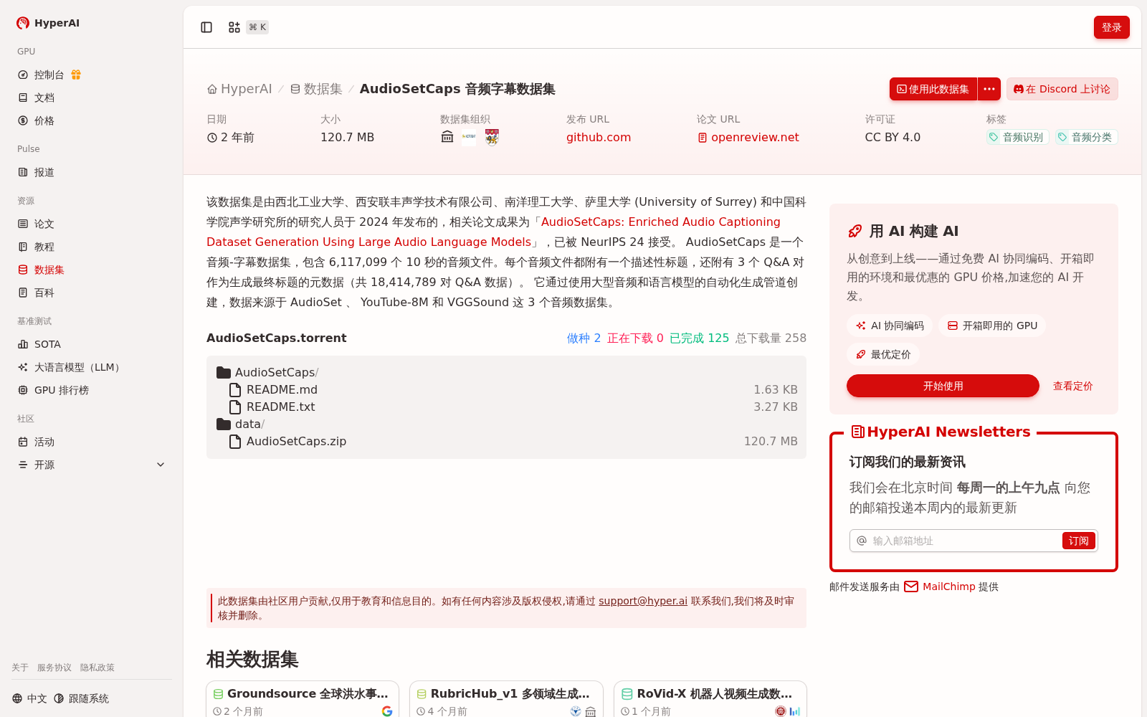Open the 服务协议 footer link
Viewport: 1147px width, 717px height.
54,668
